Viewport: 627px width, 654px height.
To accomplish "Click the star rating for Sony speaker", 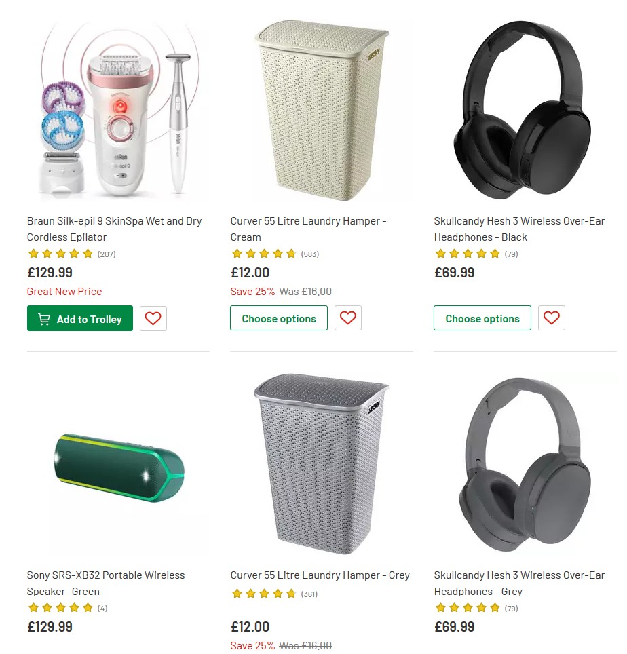I will (x=60, y=608).
